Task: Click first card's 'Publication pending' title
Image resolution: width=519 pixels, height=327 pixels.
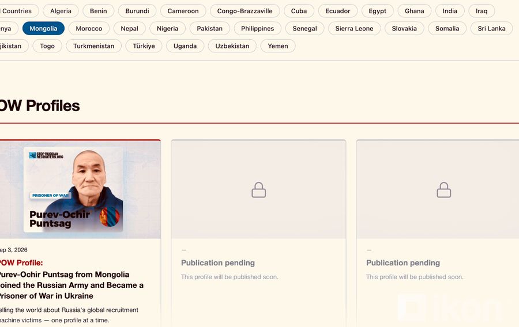Action: click(218, 263)
